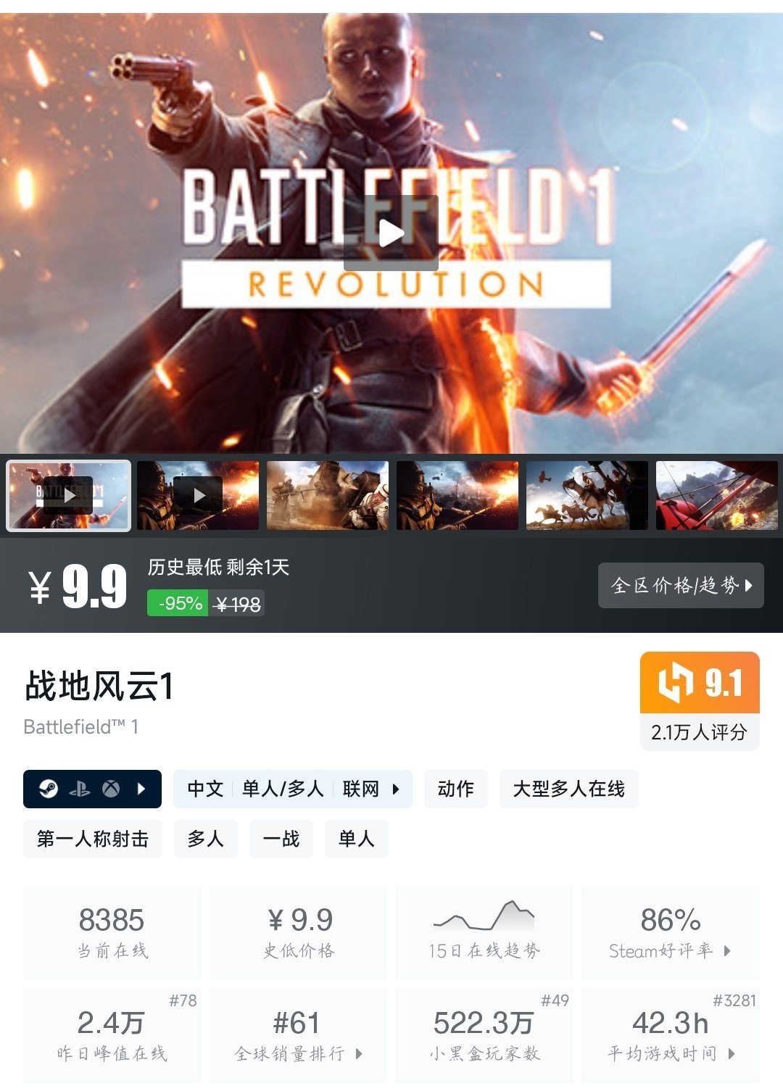
Task: Click the Steam platform icon
Action: 49,789
